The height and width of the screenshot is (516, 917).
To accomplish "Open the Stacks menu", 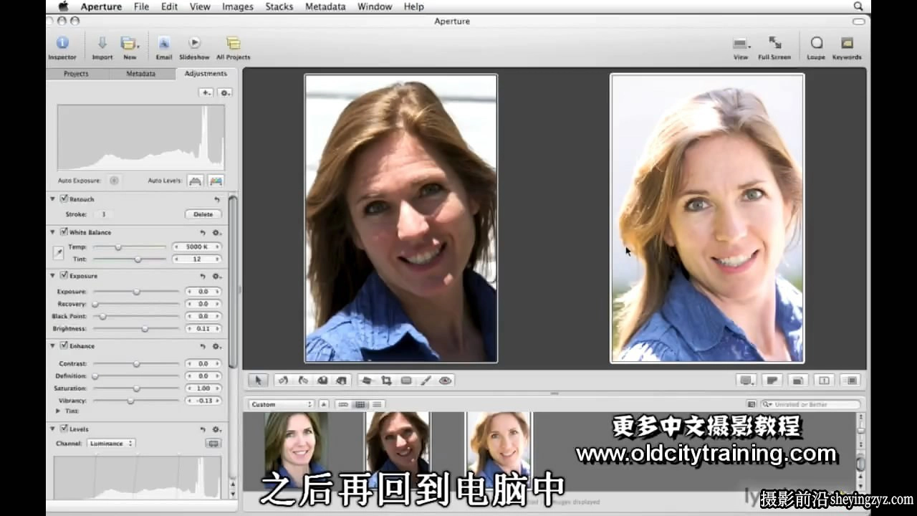I will click(x=279, y=6).
